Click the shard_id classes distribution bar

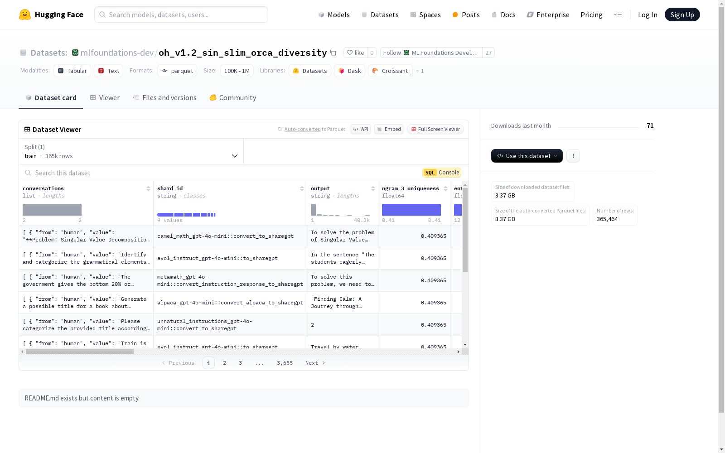coord(186,215)
